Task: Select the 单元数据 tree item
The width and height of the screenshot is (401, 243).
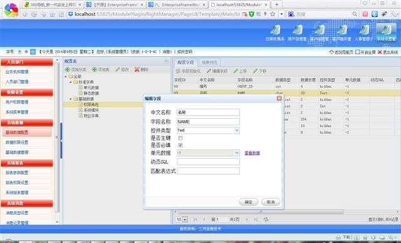Action: tap(91, 87)
